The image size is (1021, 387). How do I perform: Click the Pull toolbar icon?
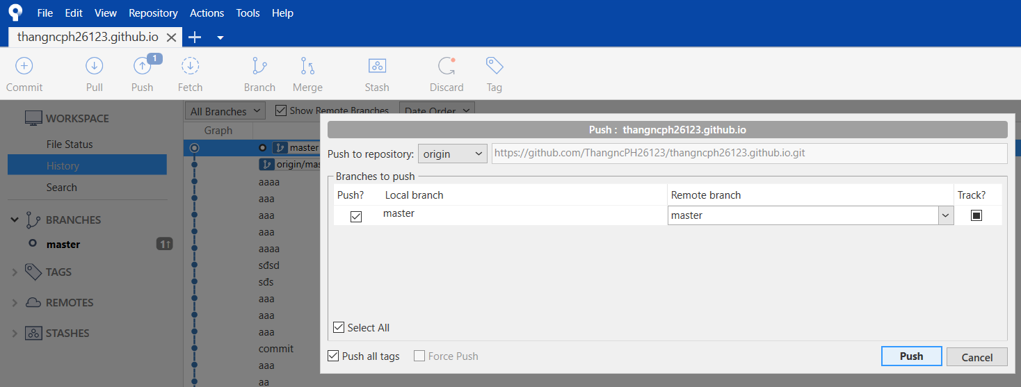click(95, 66)
